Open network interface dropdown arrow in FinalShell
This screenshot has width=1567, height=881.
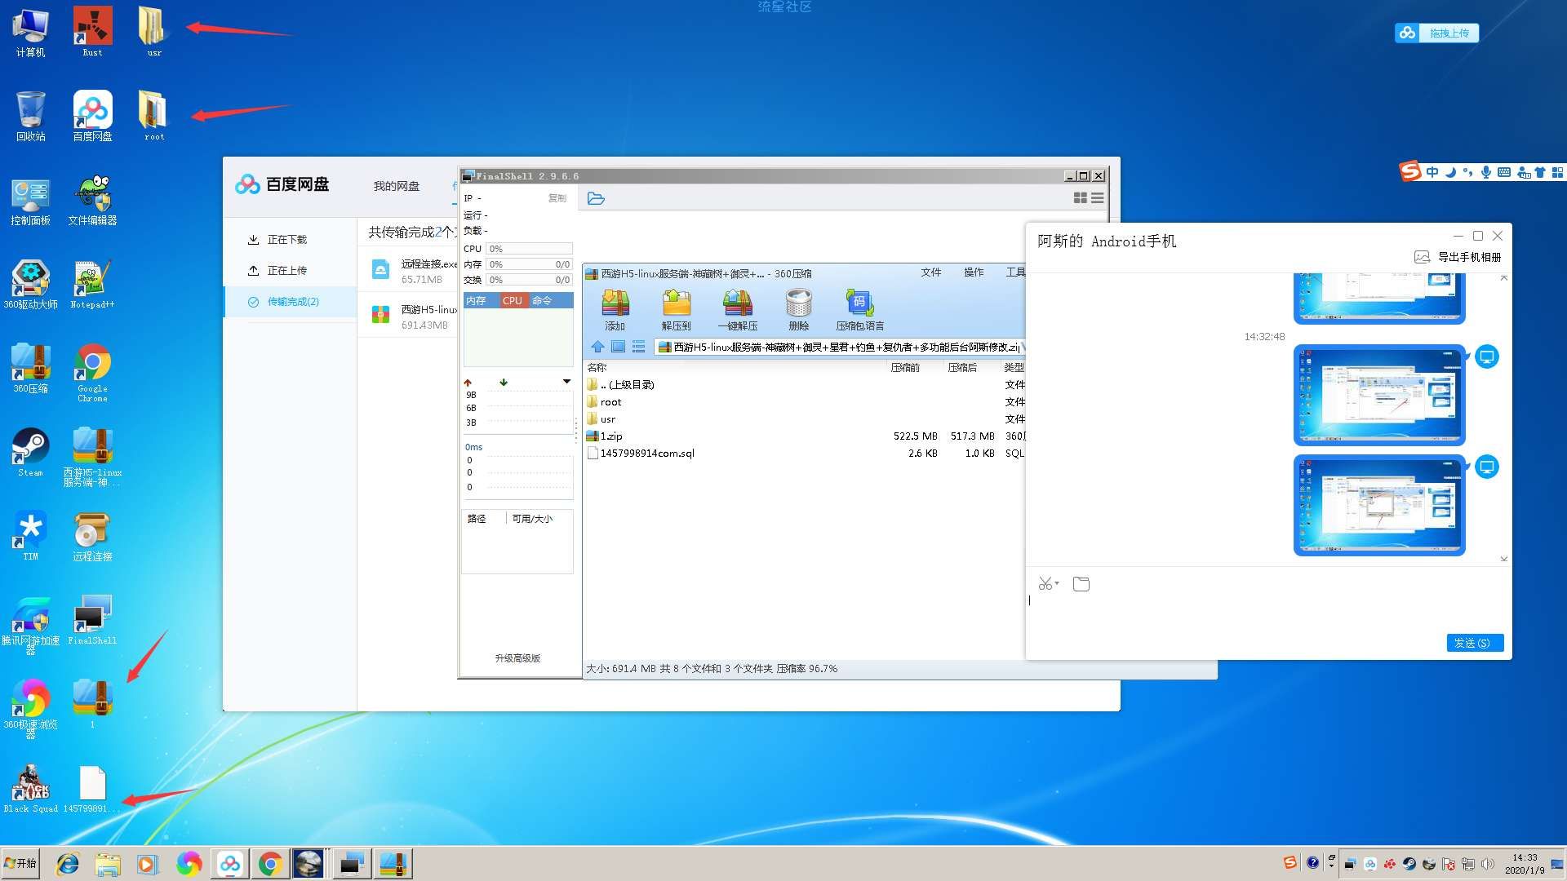tap(566, 382)
